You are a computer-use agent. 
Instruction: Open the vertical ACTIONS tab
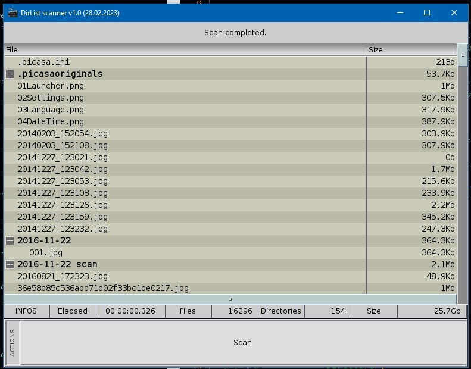point(13,343)
